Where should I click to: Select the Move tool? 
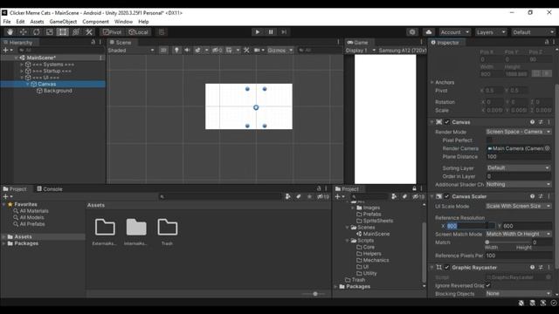pos(24,32)
